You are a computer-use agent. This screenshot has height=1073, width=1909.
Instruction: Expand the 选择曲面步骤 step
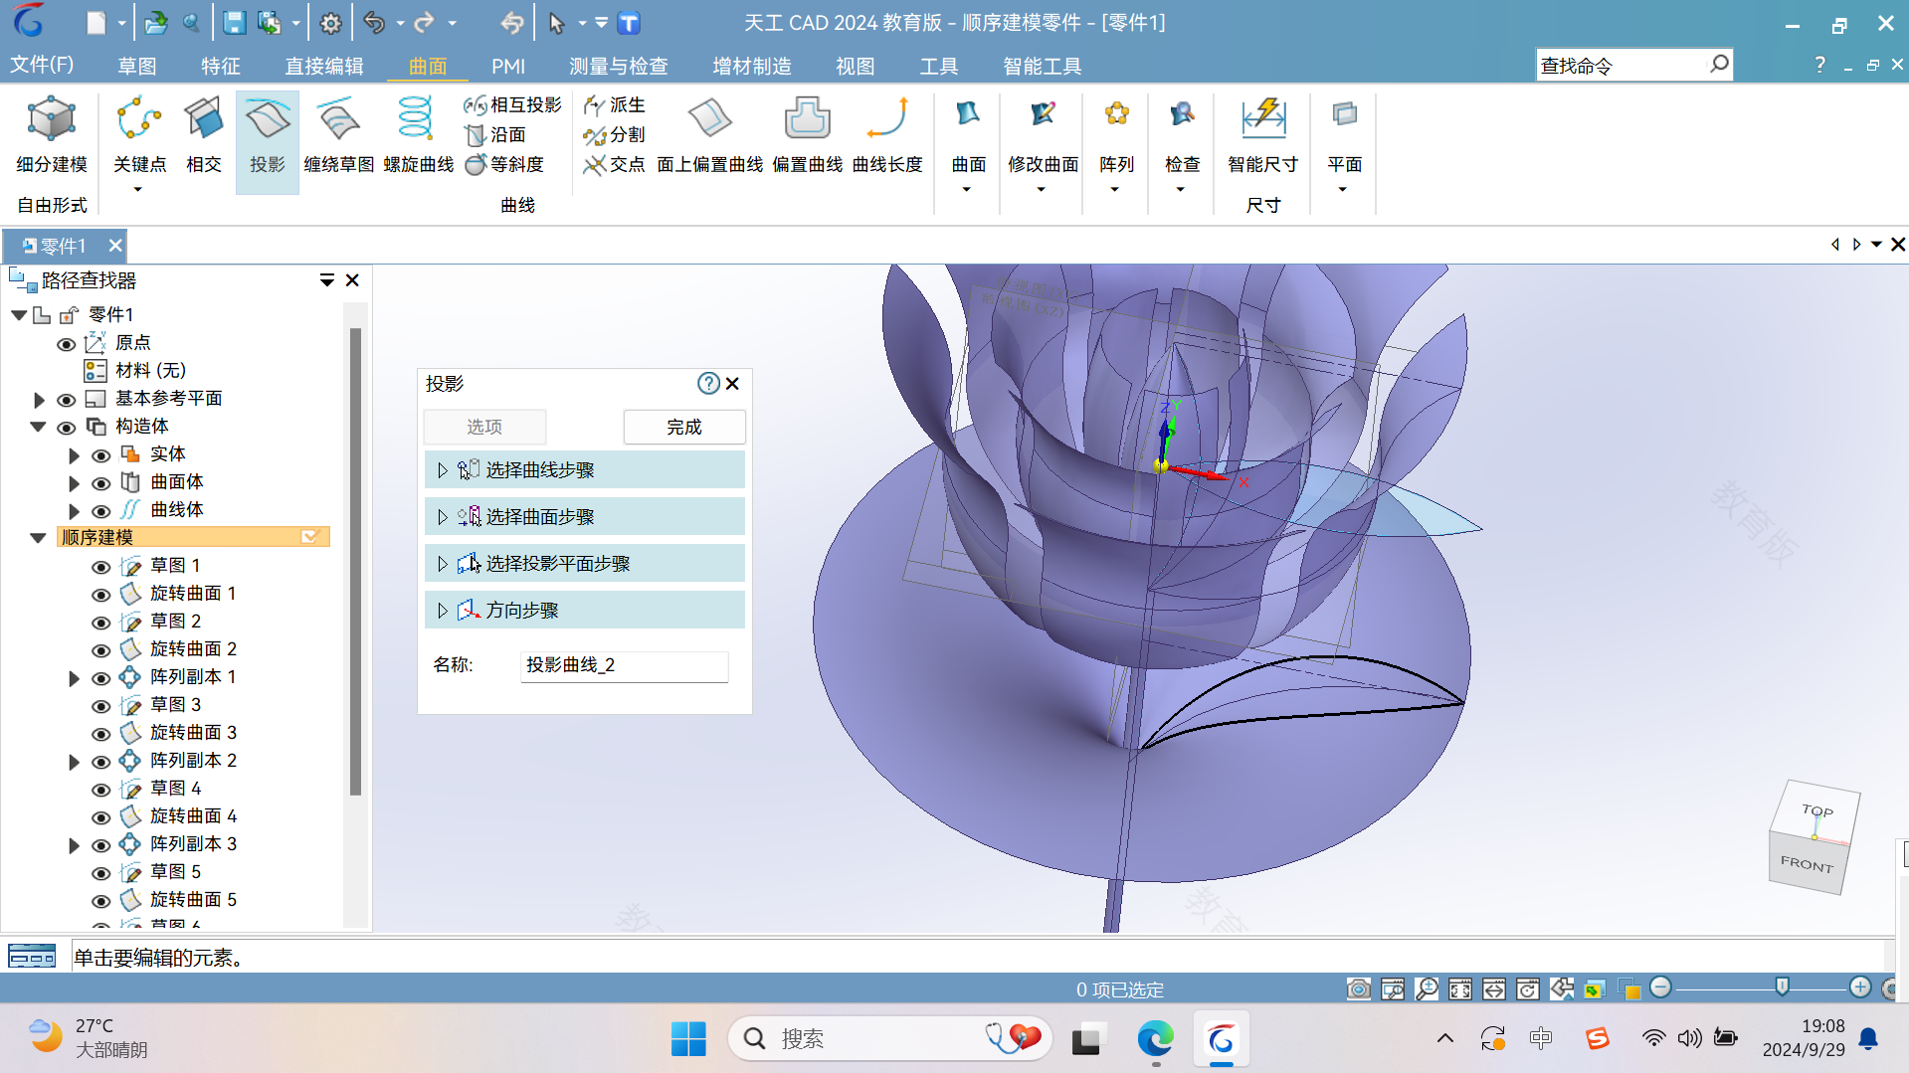click(443, 517)
